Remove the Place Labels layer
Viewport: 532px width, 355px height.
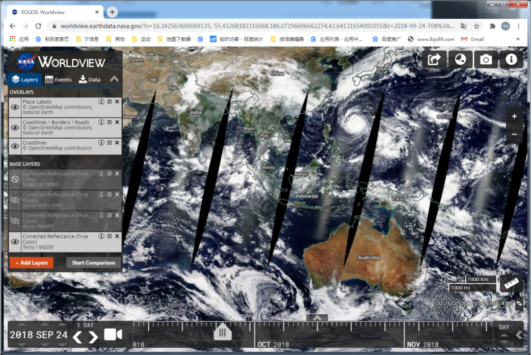[117, 102]
